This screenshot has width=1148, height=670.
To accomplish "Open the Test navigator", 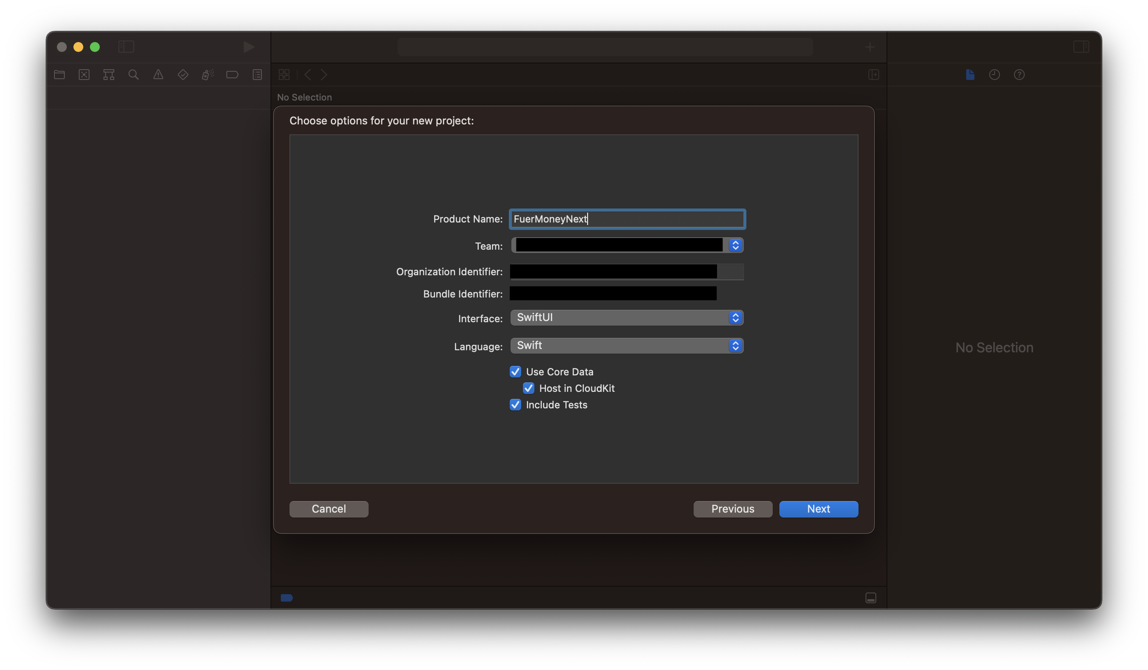I will point(183,74).
